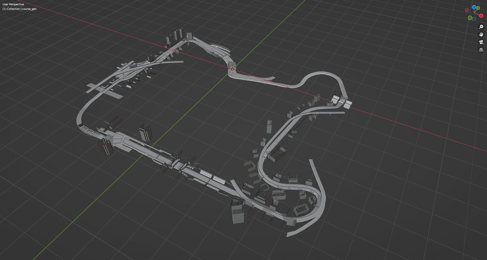Switch perspective/orthographic with the grid icon

click(x=481, y=49)
